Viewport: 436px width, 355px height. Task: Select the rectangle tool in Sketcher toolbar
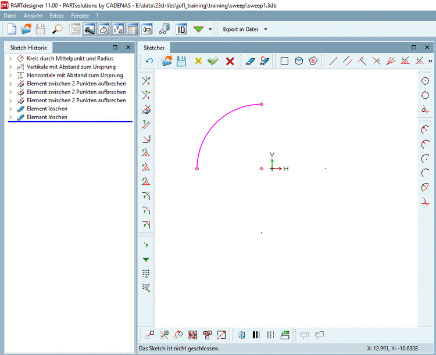tap(284, 61)
